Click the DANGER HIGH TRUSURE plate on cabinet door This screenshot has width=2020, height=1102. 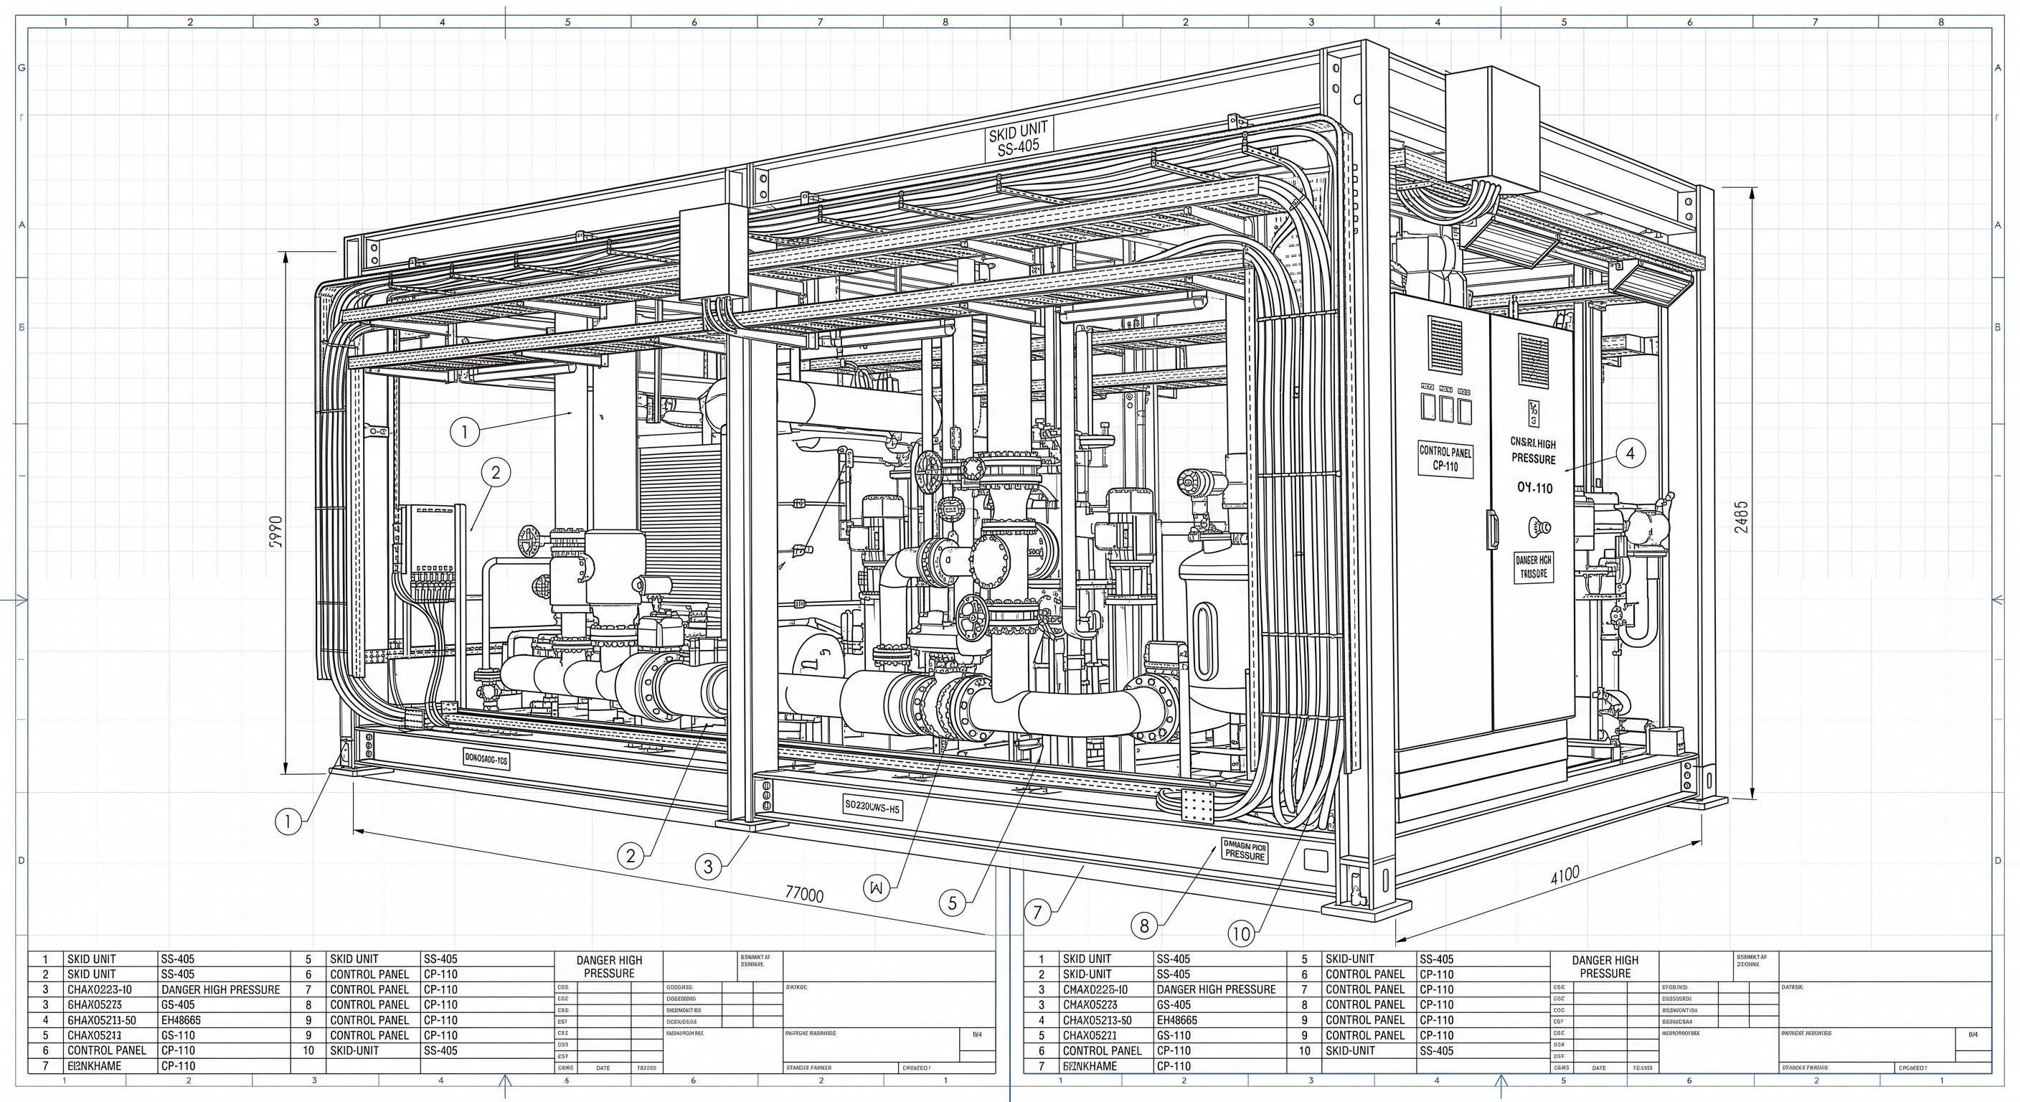tap(1533, 567)
